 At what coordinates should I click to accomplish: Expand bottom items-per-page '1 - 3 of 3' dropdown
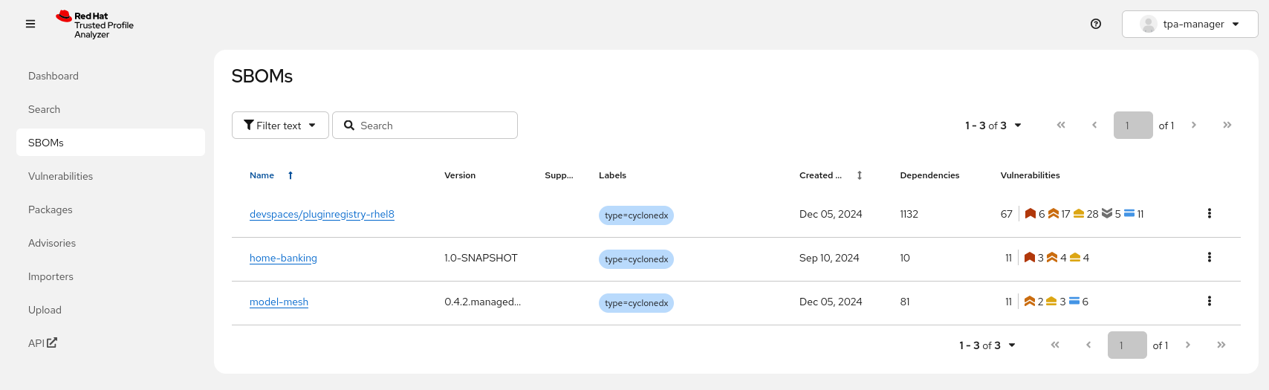pos(987,345)
